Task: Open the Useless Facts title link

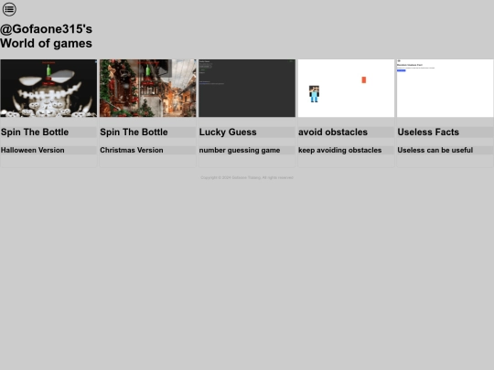Action: [x=428, y=132]
